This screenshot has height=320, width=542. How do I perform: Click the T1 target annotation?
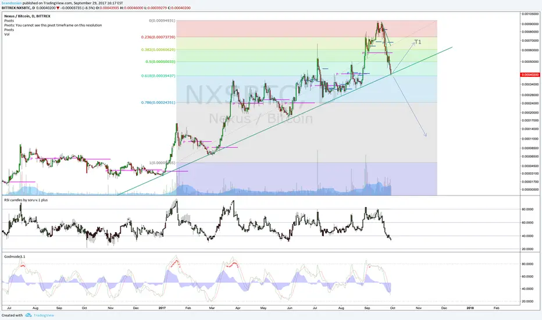418,42
